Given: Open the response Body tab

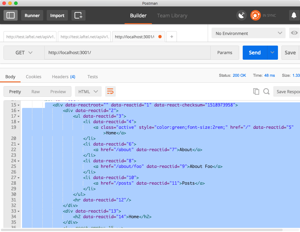Looking at the screenshot, I should [10, 76].
